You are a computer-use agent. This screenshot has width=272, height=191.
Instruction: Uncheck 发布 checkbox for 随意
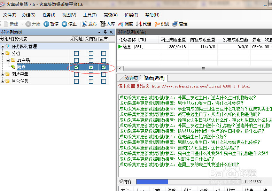tap(103, 67)
